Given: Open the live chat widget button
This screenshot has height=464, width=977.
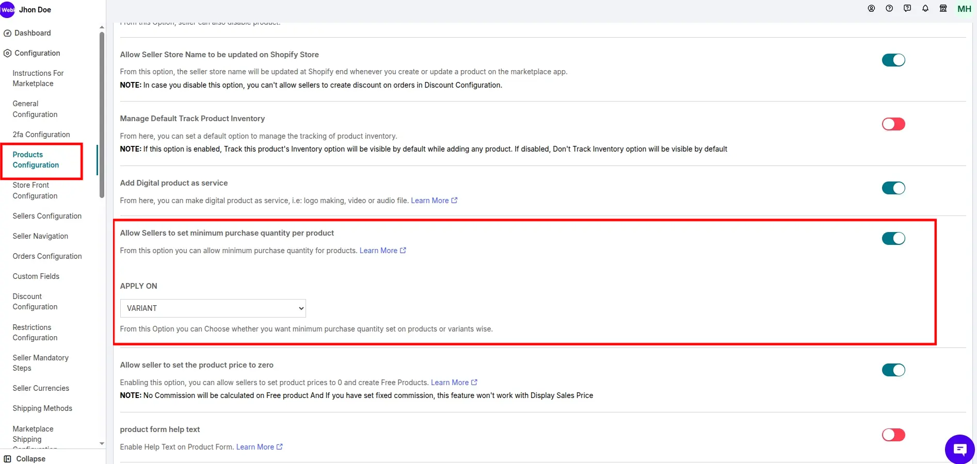Looking at the screenshot, I should pos(959,449).
